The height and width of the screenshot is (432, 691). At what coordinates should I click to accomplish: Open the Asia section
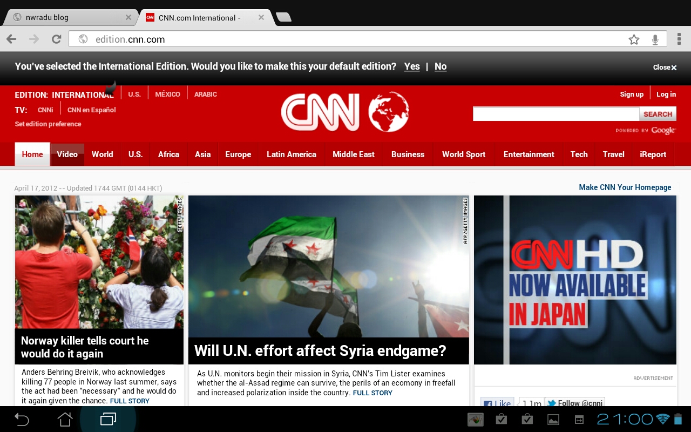(203, 154)
